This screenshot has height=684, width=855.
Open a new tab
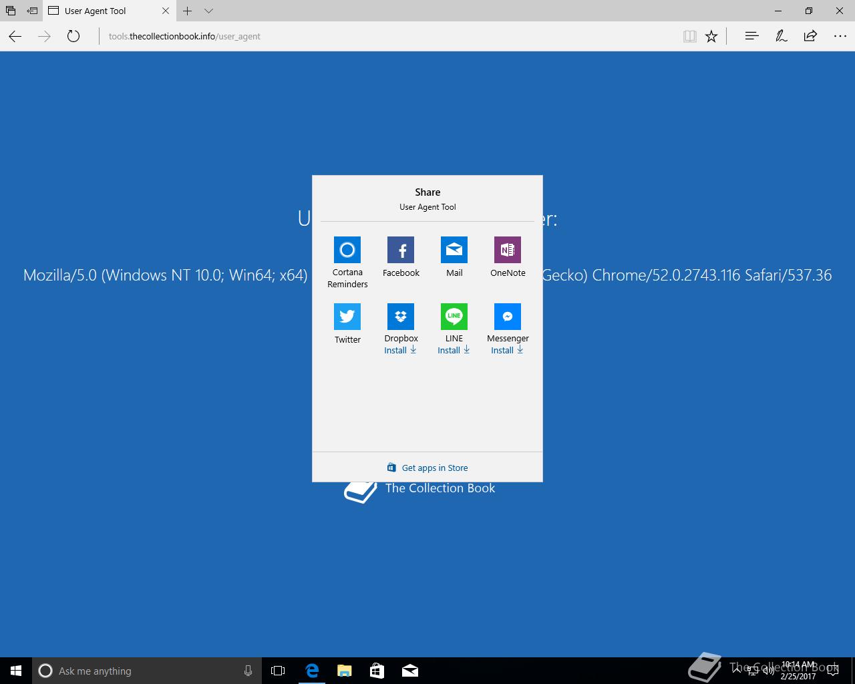(188, 11)
